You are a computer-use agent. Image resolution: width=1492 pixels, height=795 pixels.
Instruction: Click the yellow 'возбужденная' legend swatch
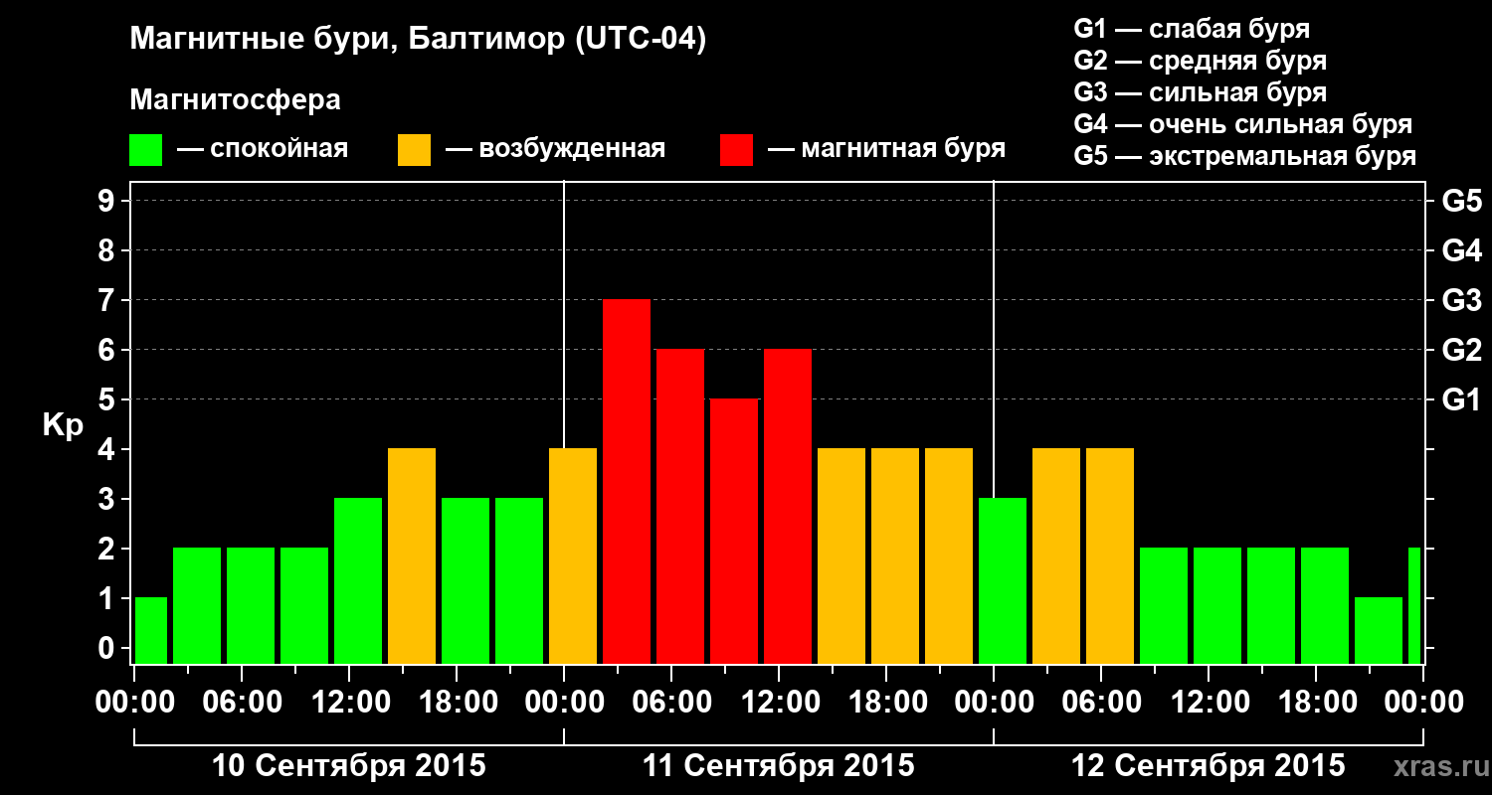(414, 150)
